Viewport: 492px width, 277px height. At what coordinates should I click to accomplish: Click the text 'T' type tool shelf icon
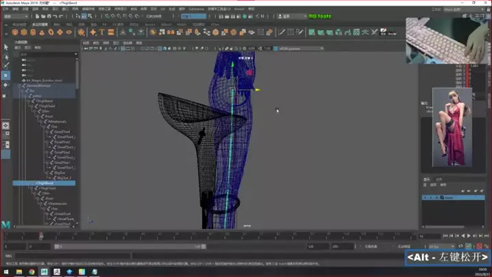click(x=102, y=32)
